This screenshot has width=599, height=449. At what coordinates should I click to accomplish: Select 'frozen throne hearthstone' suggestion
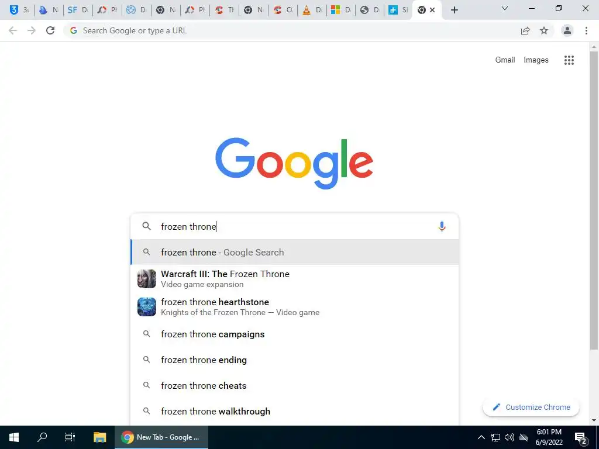click(x=295, y=307)
